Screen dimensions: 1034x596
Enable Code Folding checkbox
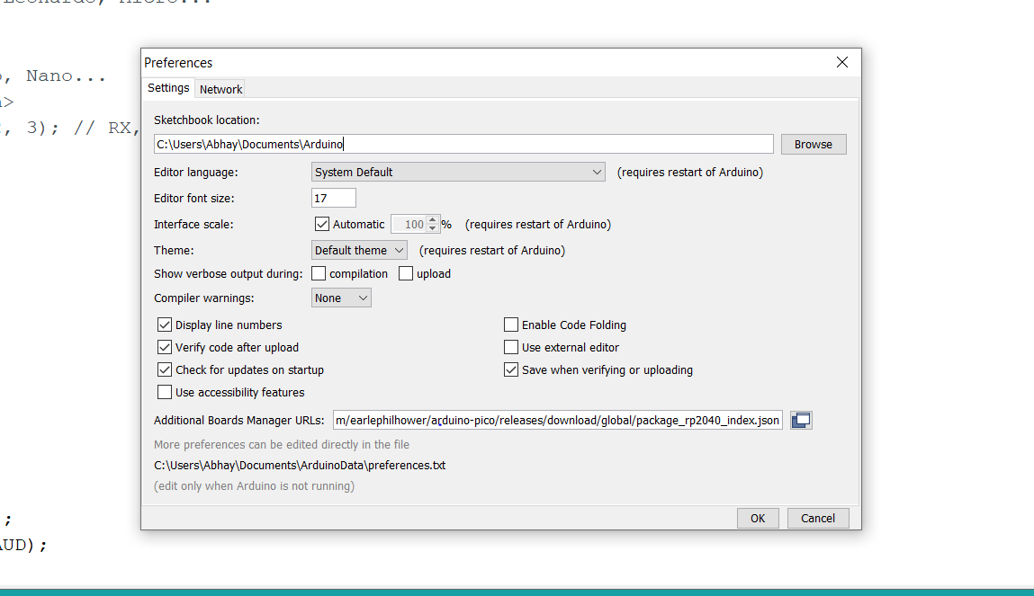point(511,325)
